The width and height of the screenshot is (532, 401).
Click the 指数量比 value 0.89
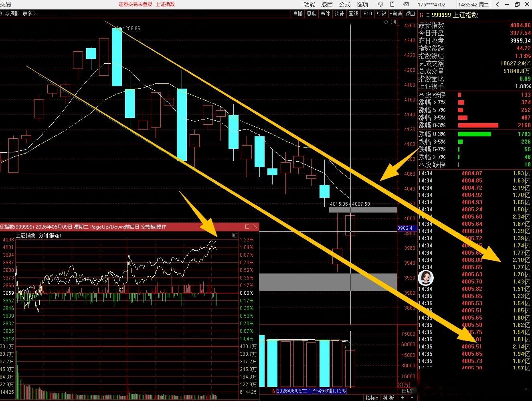tap(525, 79)
